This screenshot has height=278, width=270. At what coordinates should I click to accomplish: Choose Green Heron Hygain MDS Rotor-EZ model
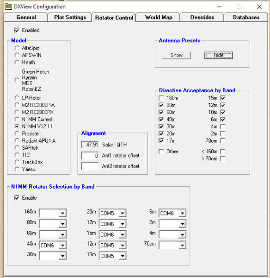coord(17,80)
